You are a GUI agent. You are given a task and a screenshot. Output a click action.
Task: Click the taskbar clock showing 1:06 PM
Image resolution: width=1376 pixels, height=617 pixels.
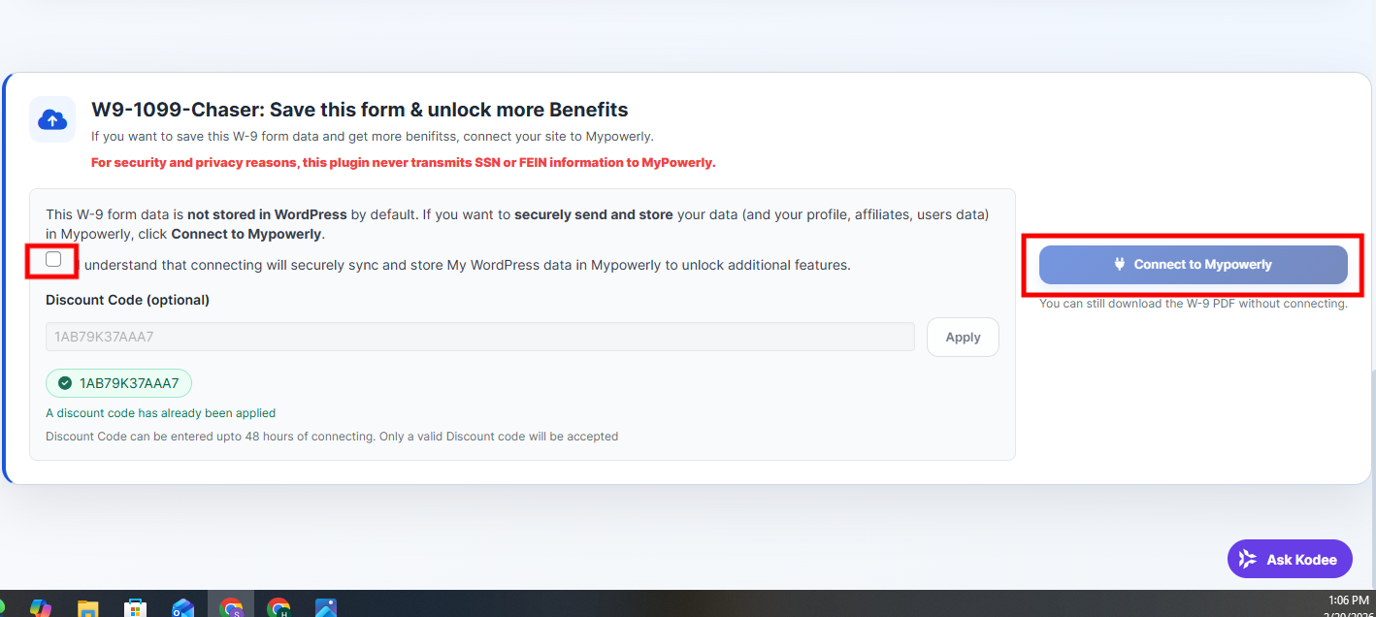(x=1348, y=601)
